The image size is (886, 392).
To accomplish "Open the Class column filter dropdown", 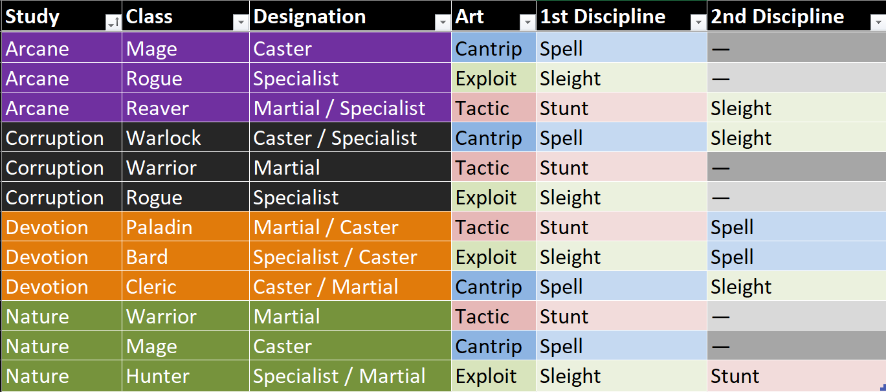I will [x=241, y=23].
